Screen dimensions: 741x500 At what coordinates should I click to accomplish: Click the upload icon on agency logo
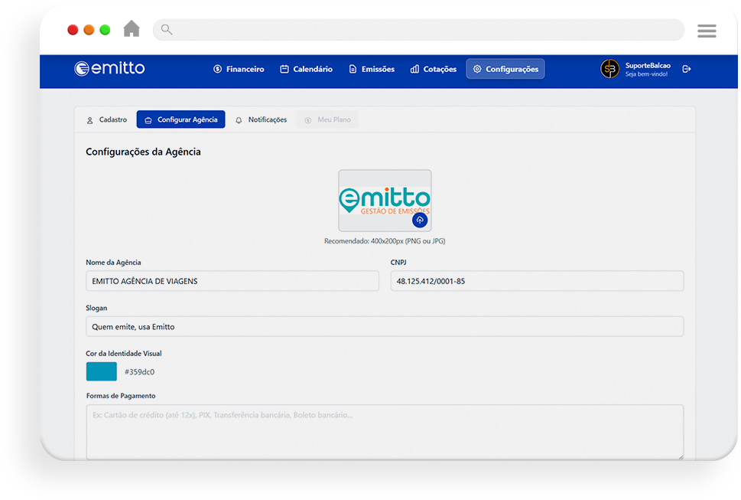coord(419,220)
